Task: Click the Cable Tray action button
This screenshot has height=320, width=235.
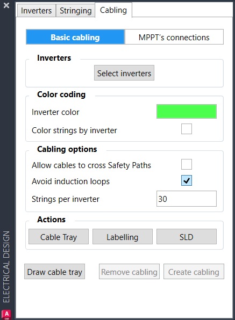Action: click(x=59, y=237)
